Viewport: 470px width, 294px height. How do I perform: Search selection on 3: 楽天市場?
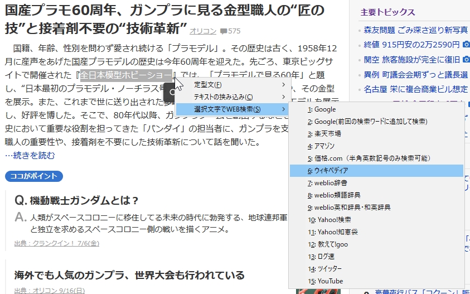pyautogui.click(x=376, y=134)
